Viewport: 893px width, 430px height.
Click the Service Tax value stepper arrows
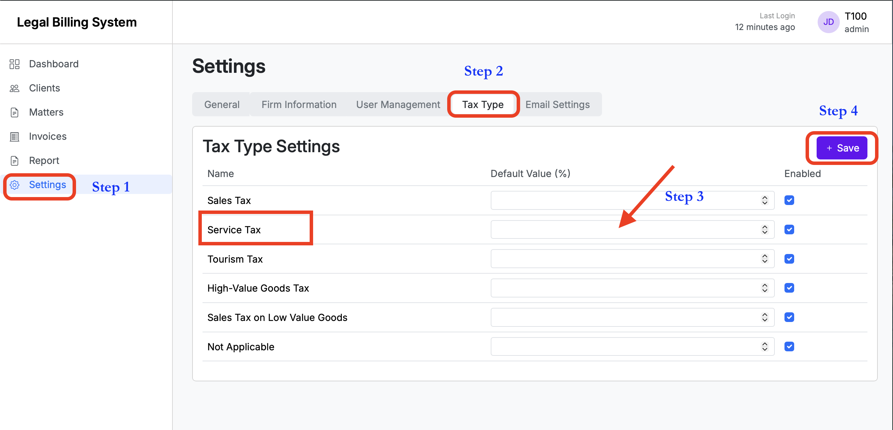pyautogui.click(x=765, y=229)
